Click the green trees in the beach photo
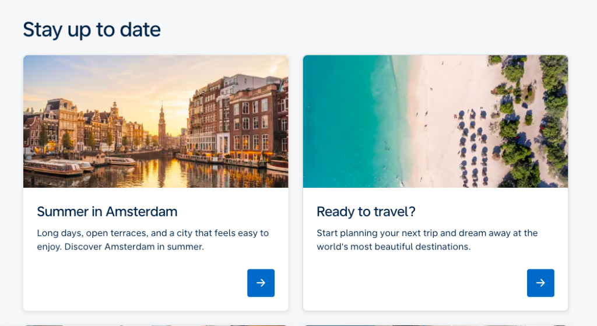Viewport: 597px width, 326px height. (x=533, y=122)
